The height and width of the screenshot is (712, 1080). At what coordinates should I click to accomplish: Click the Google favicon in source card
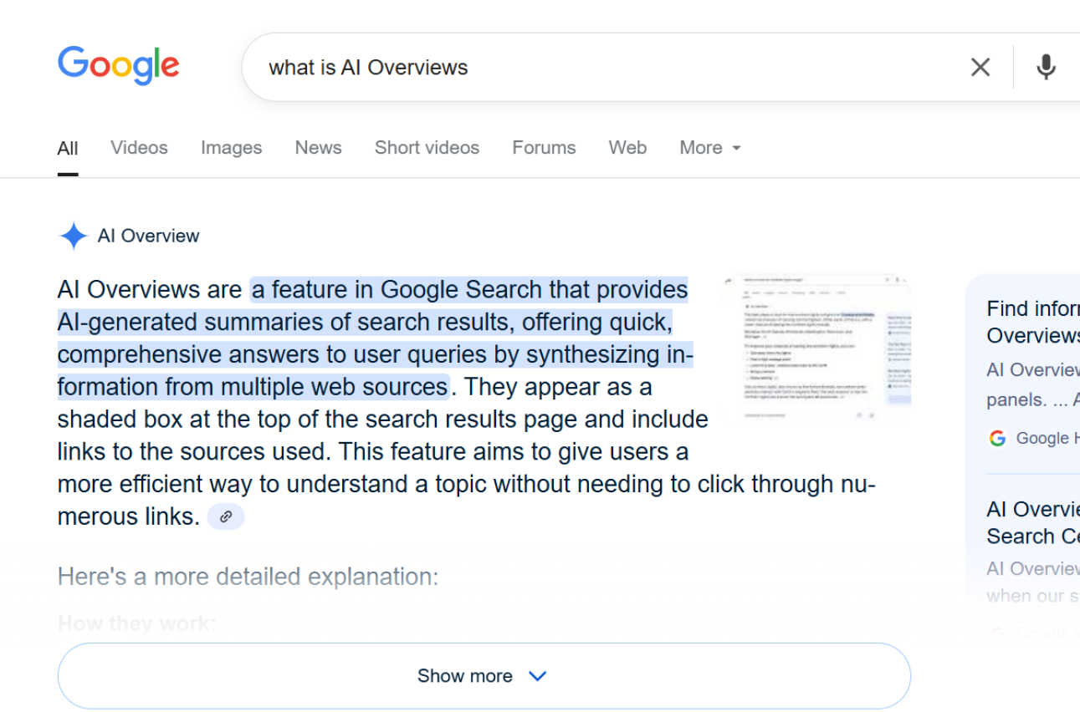coord(997,438)
